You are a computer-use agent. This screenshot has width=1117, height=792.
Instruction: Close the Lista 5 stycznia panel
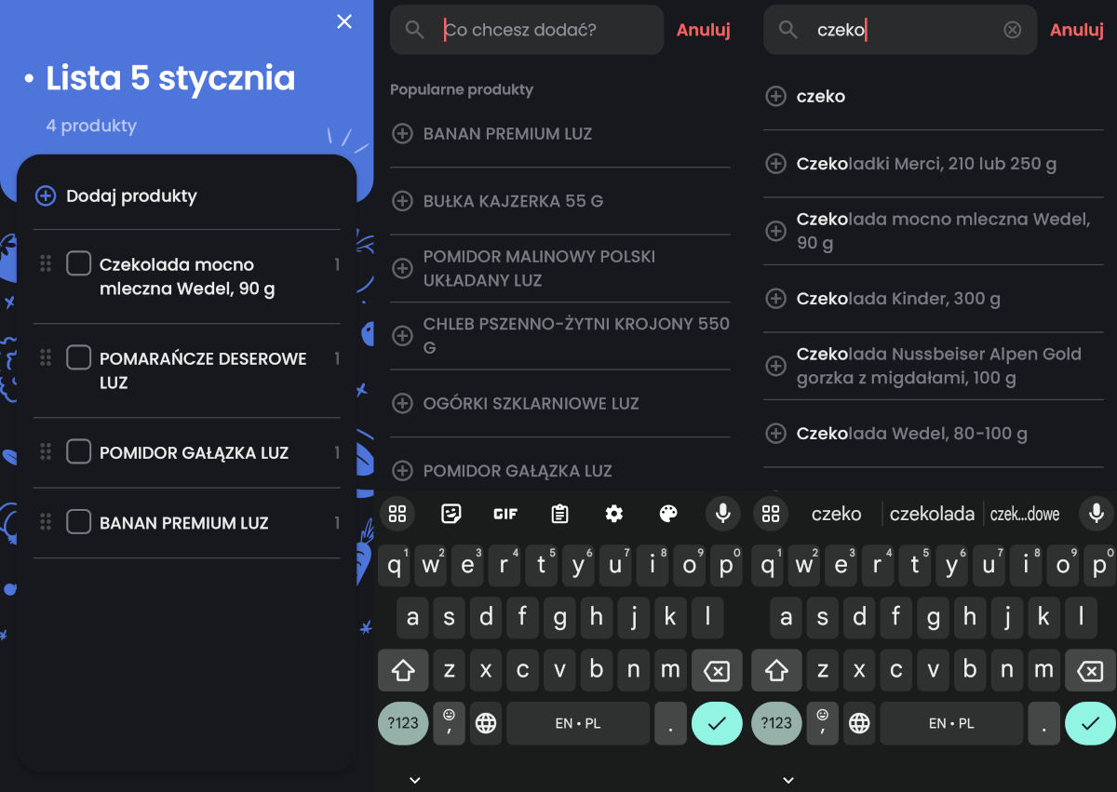(x=344, y=21)
